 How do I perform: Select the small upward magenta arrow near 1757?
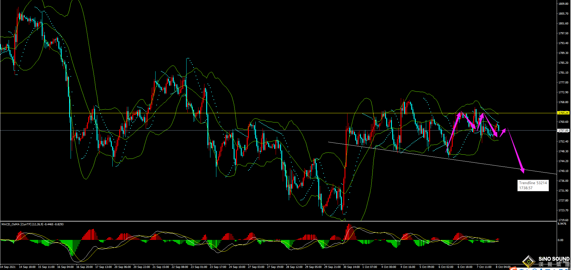pos(503,133)
